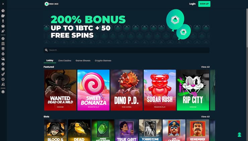Click the rocket icon in the sidebar
The height and width of the screenshot is (141, 248).
pyautogui.click(x=3, y=31)
